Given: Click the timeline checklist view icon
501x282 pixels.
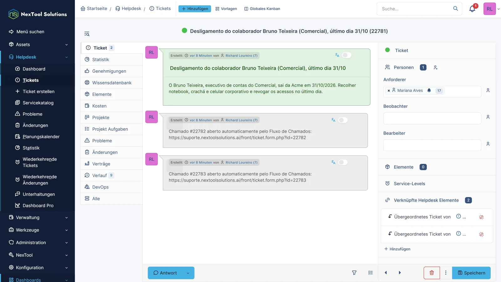Looking at the screenshot, I should (x=370, y=273).
